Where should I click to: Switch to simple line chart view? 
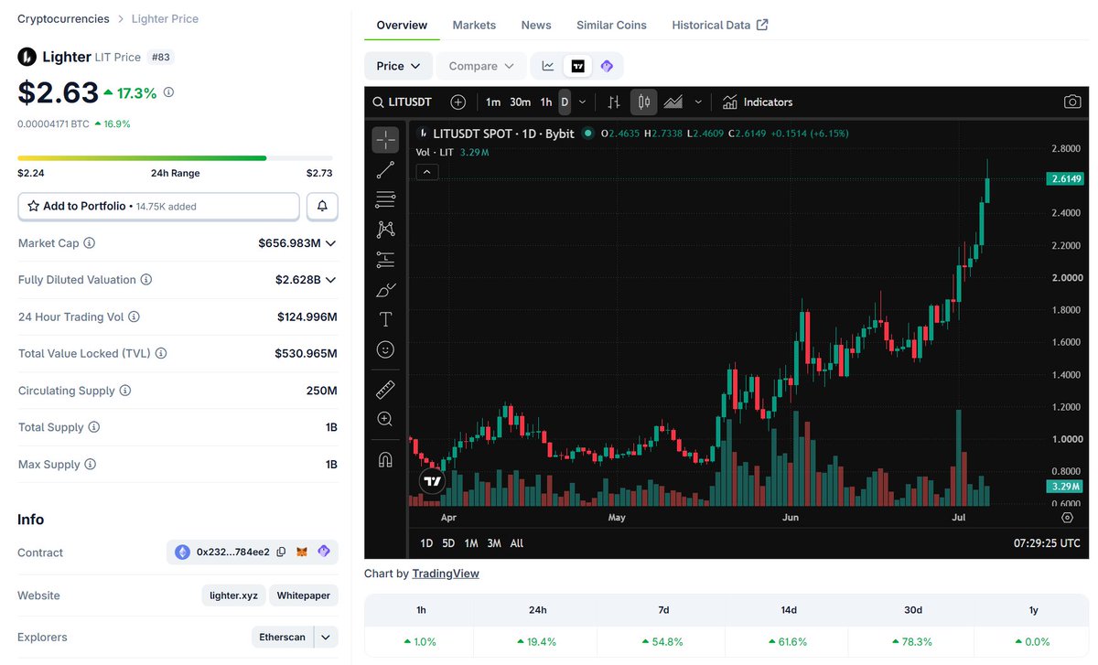(548, 66)
